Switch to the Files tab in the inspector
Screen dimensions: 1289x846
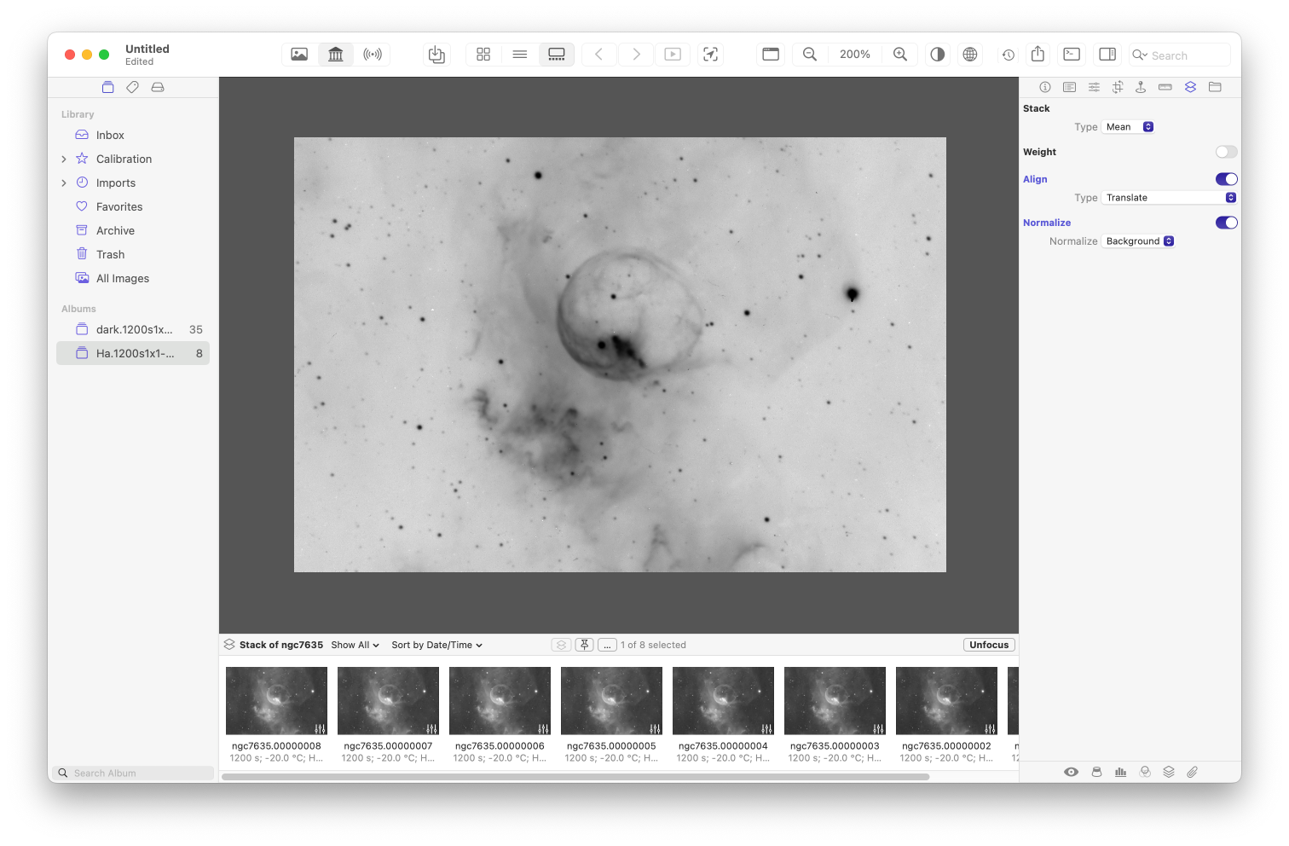coord(1215,86)
